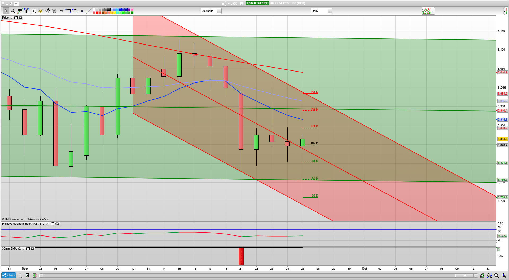The height and width of the screenshot is (280, 509).
Task: Open RSI indicator settings wrench
Action: [48, 224]
